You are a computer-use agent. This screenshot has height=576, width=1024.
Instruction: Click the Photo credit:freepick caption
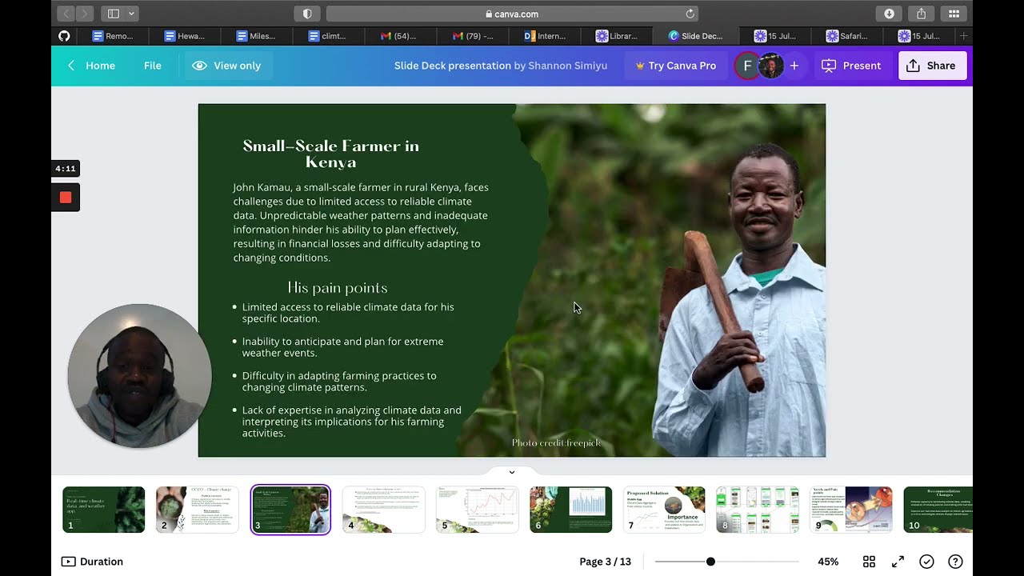coord(556,442)
